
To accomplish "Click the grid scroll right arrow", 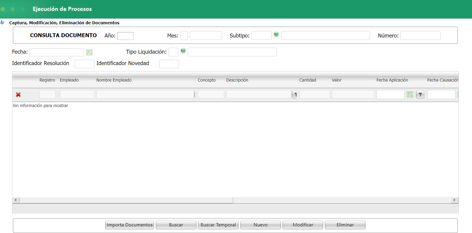I will [x=455, y=200].
